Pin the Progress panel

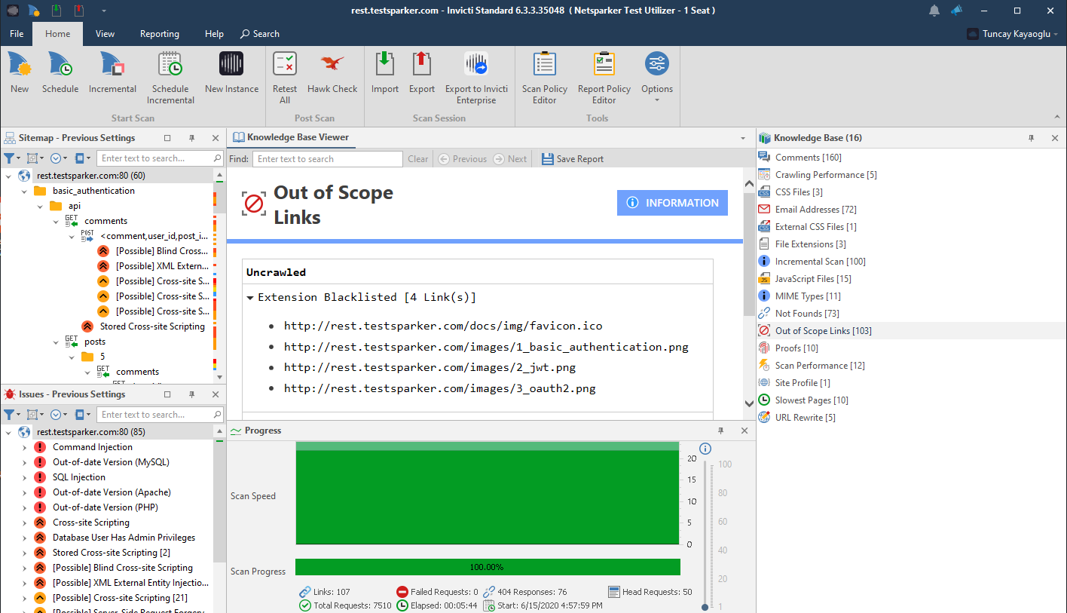click(720, 431)
